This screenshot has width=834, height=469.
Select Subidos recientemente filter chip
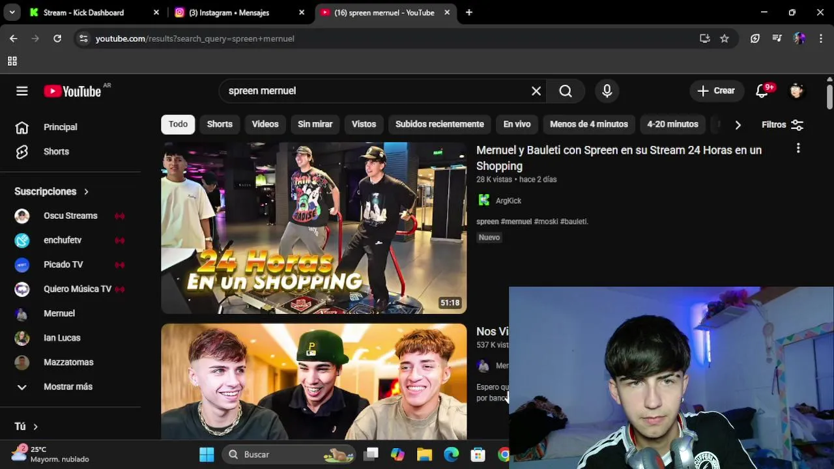(440, 124)
